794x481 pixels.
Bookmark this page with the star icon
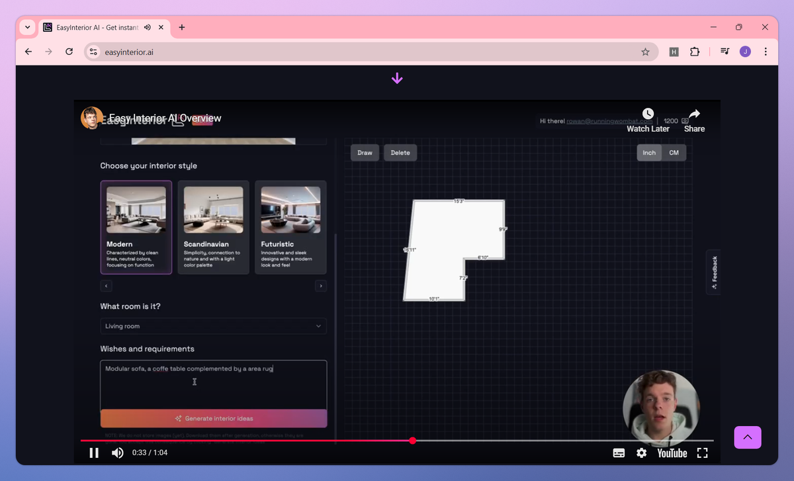click(645, 52)
